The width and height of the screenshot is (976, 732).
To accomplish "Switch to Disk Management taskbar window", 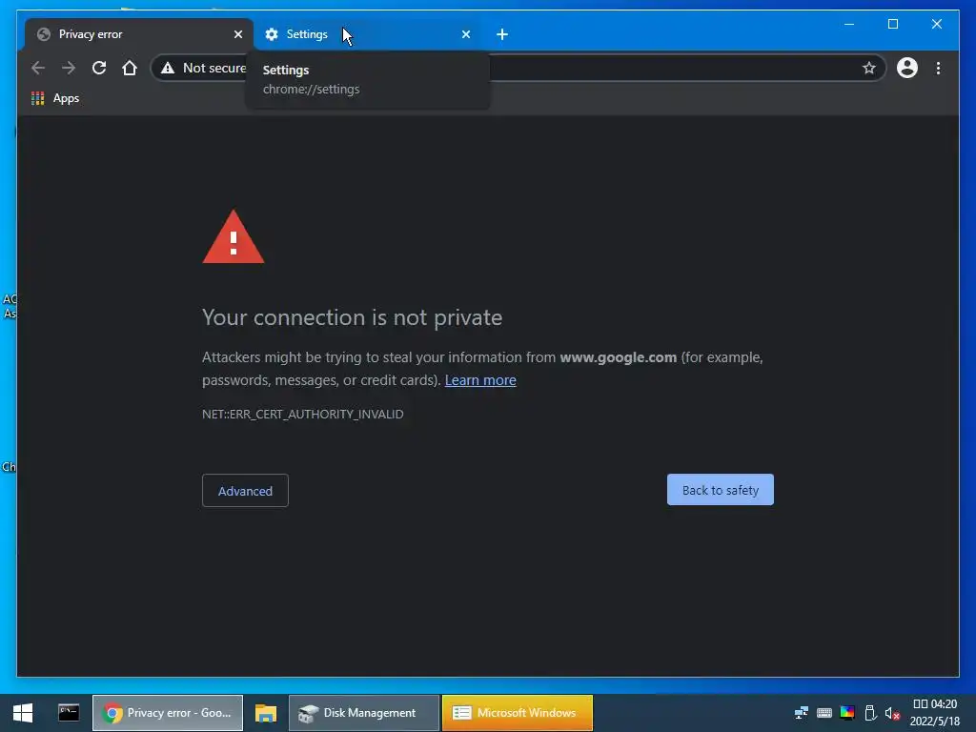I will tap(364, 713).
